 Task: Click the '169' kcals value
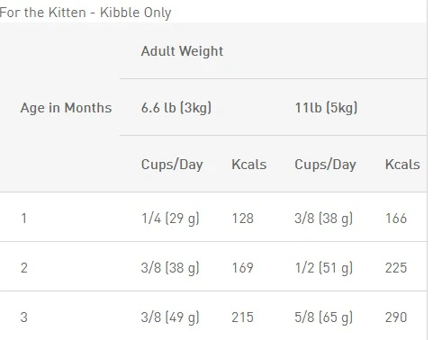tap(242, 268)
